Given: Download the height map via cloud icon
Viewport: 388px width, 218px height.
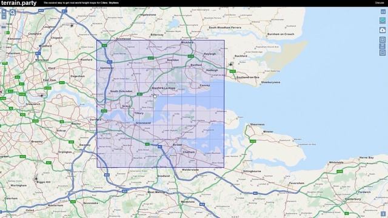Looking at the screenshot, I should point(383,30).
